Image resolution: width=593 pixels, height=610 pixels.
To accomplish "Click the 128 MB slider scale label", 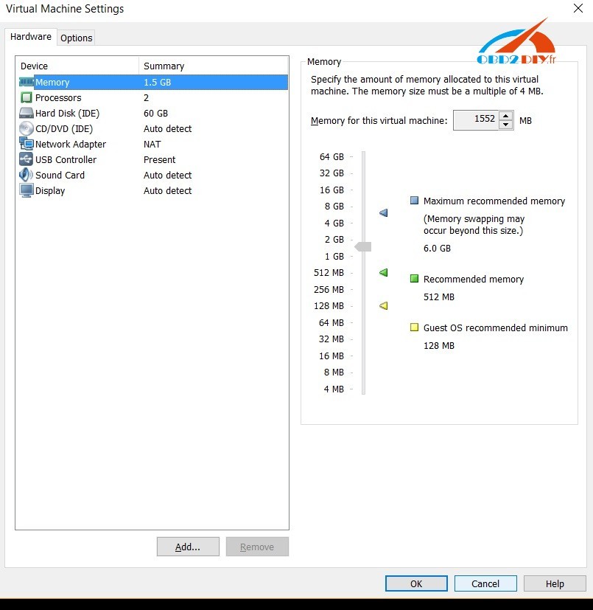I will 329,306.
